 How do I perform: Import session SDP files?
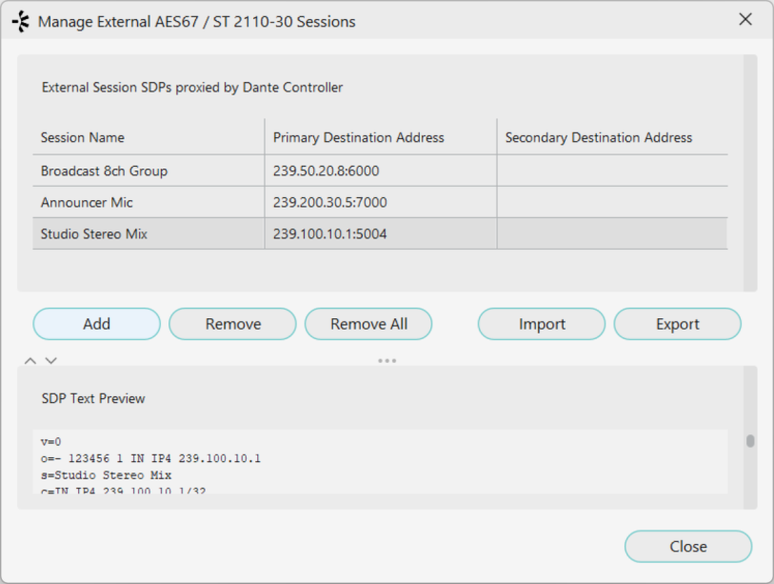(542, 324)
